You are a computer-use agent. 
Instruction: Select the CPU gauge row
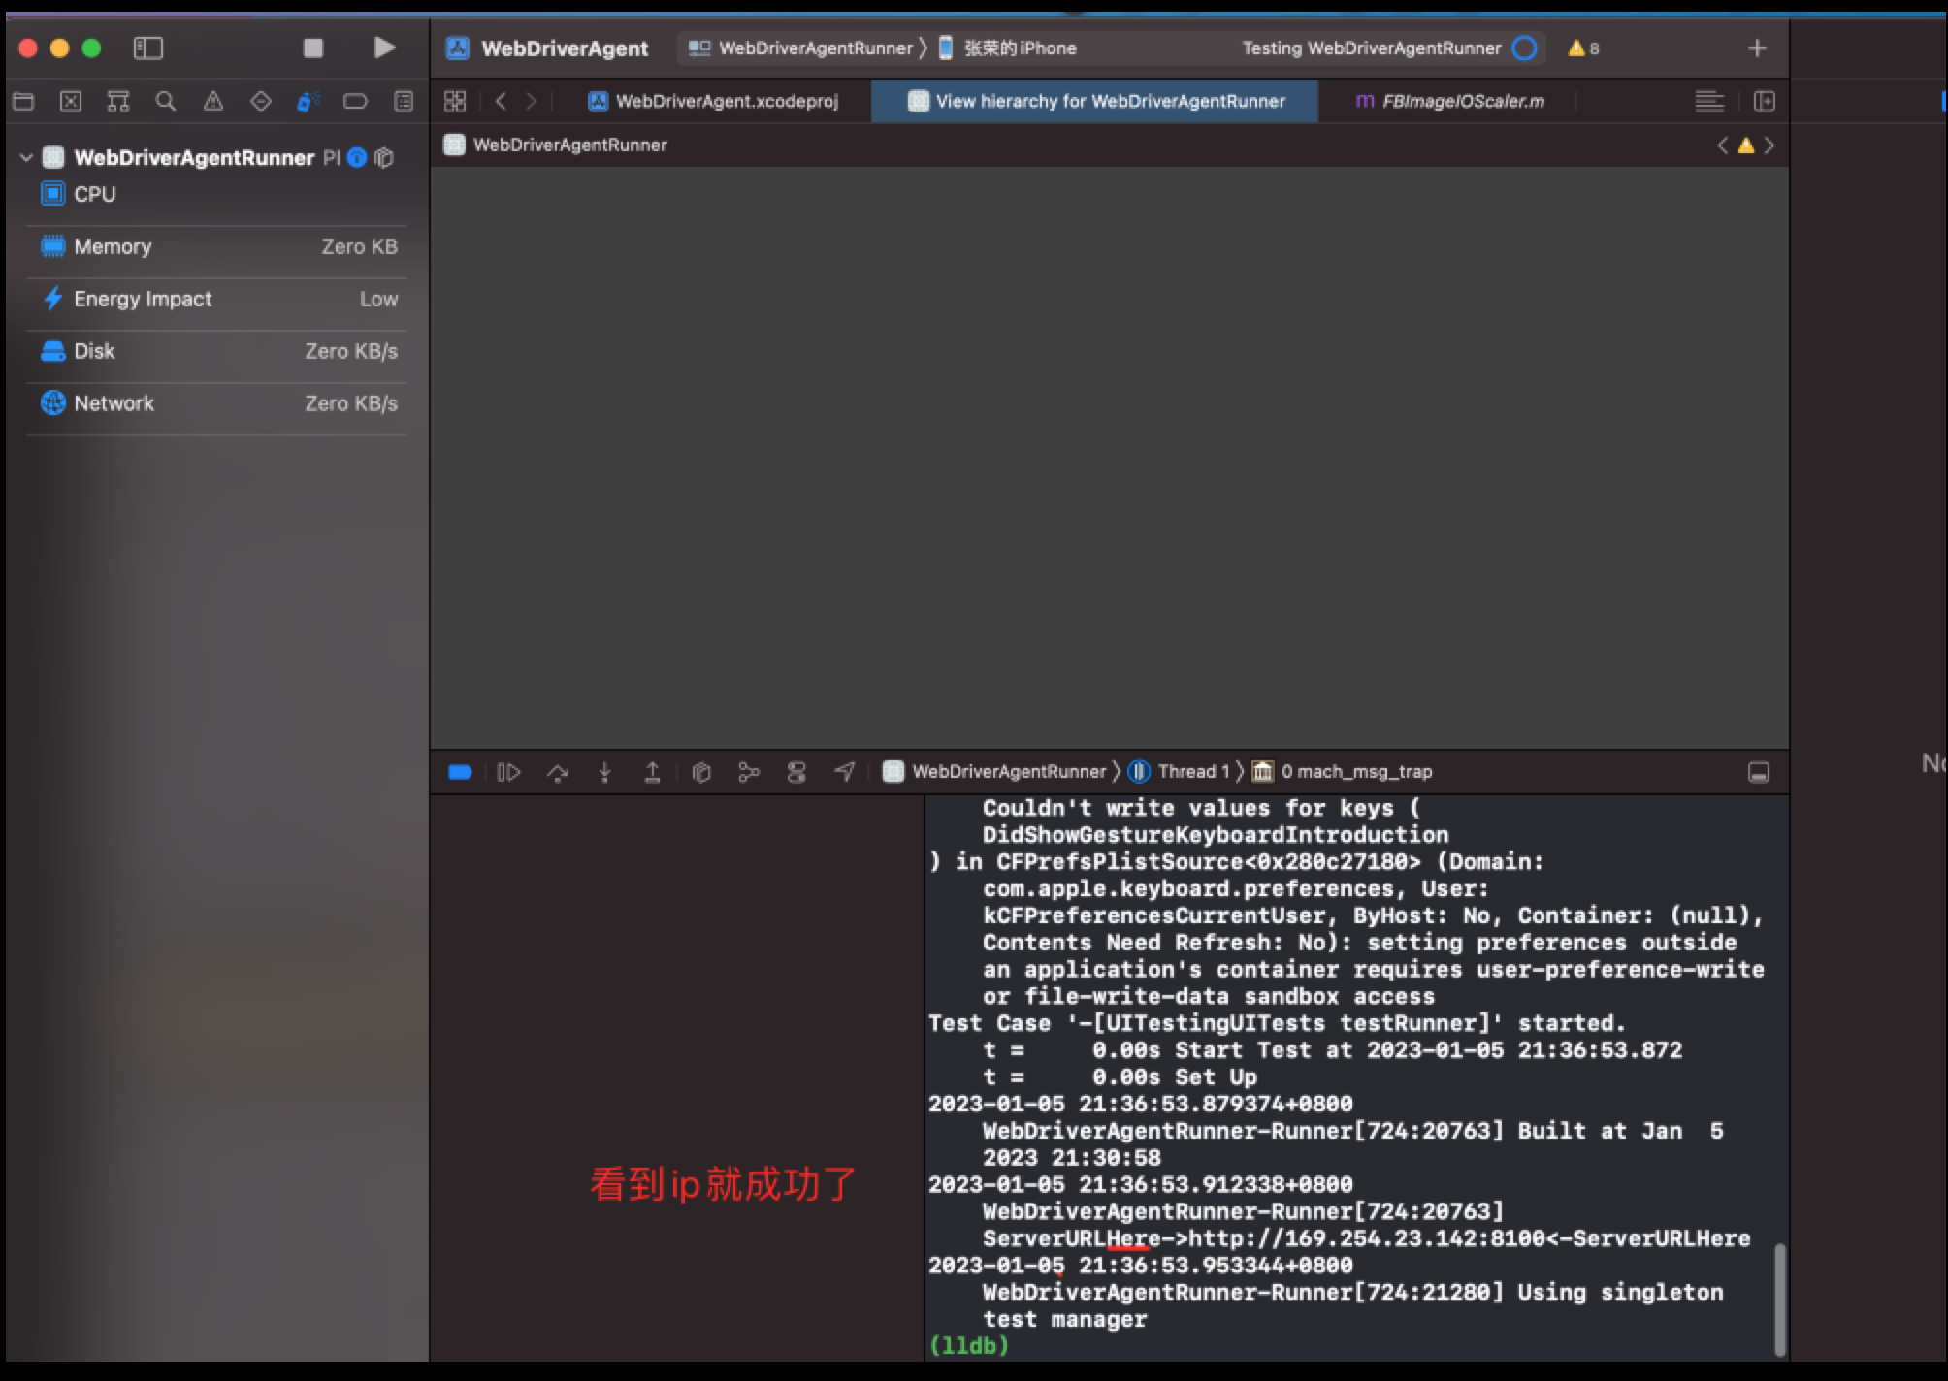coord(217,194)
